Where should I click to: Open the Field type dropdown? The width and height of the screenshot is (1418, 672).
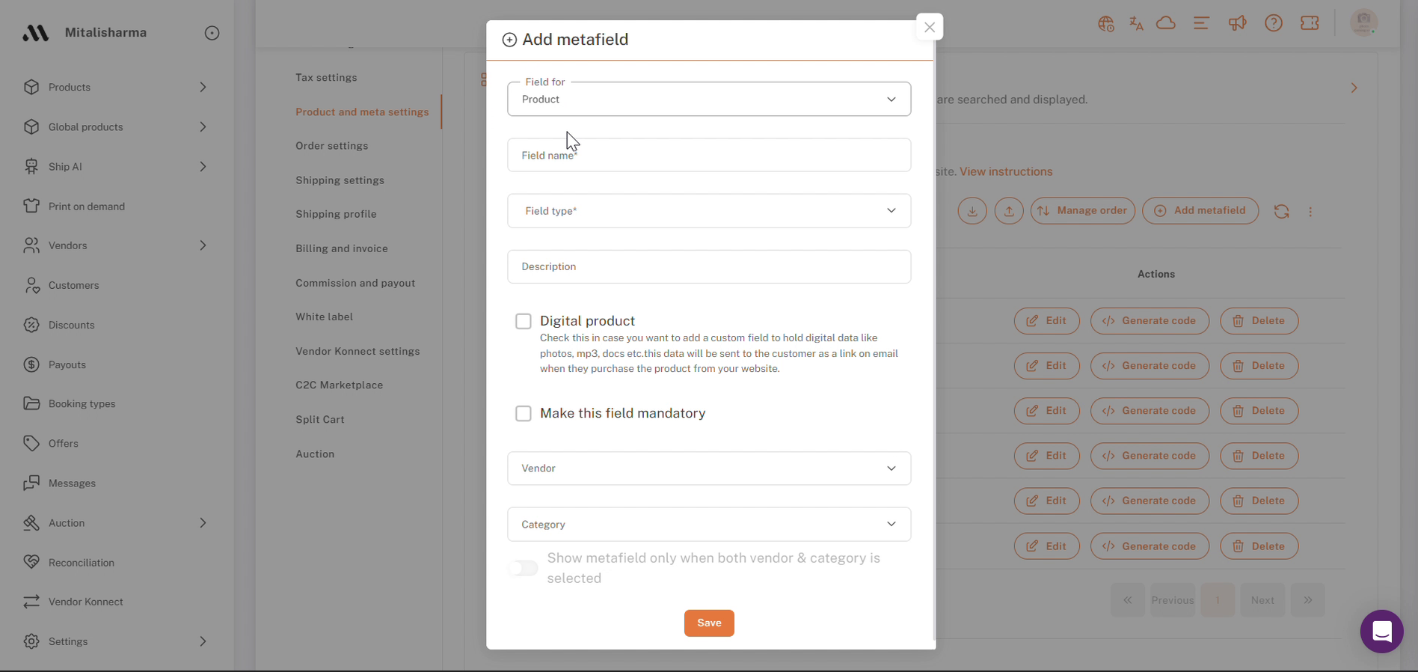coord(709,211)
